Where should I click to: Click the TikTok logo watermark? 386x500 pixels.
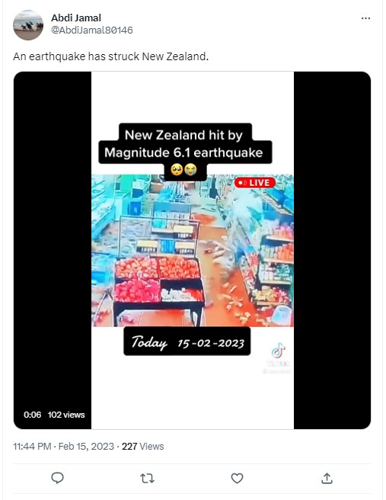pos(279,351)
